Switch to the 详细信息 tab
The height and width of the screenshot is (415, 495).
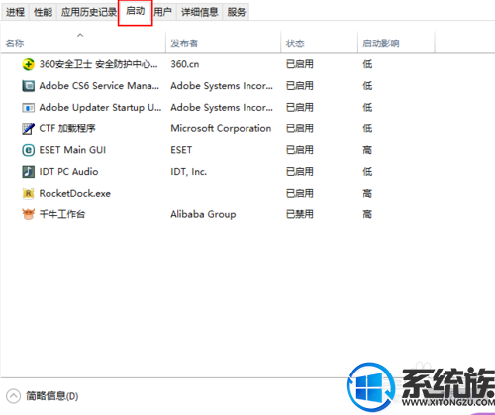point(200,12)
